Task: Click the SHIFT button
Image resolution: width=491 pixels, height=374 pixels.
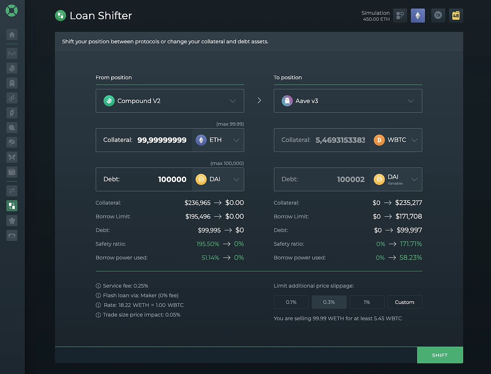Action: pyautogui.click(x=440, y=355)
